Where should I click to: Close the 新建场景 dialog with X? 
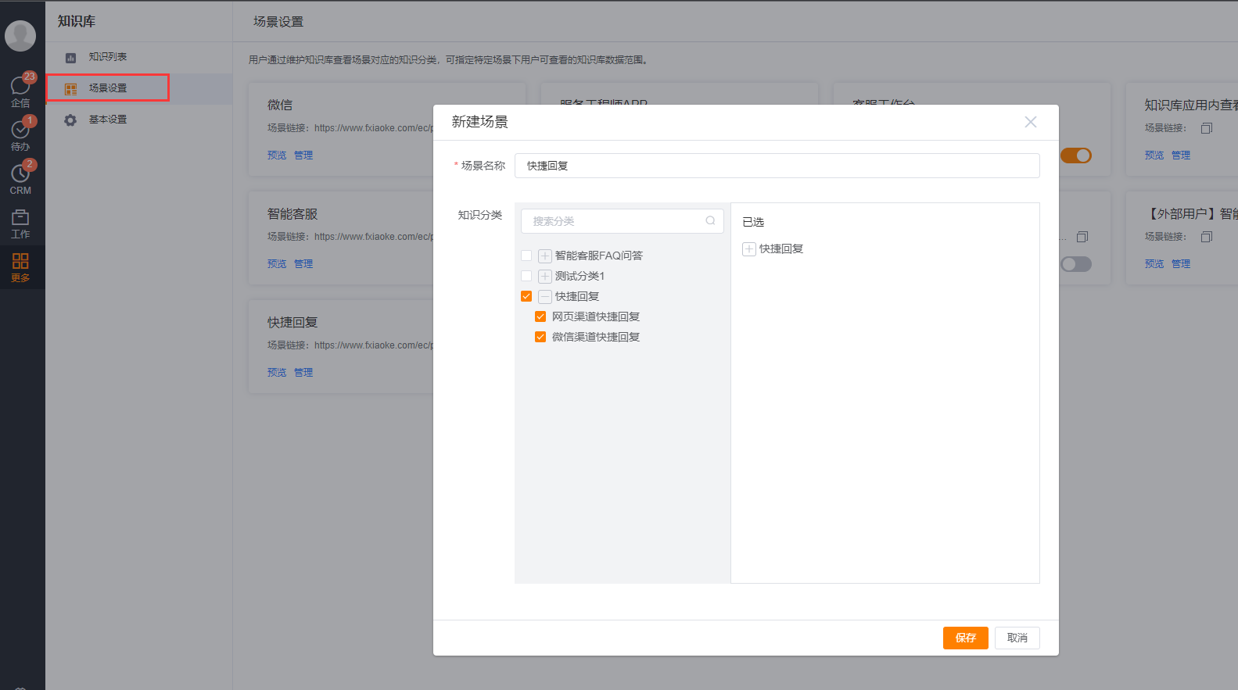coord(1031,122)
